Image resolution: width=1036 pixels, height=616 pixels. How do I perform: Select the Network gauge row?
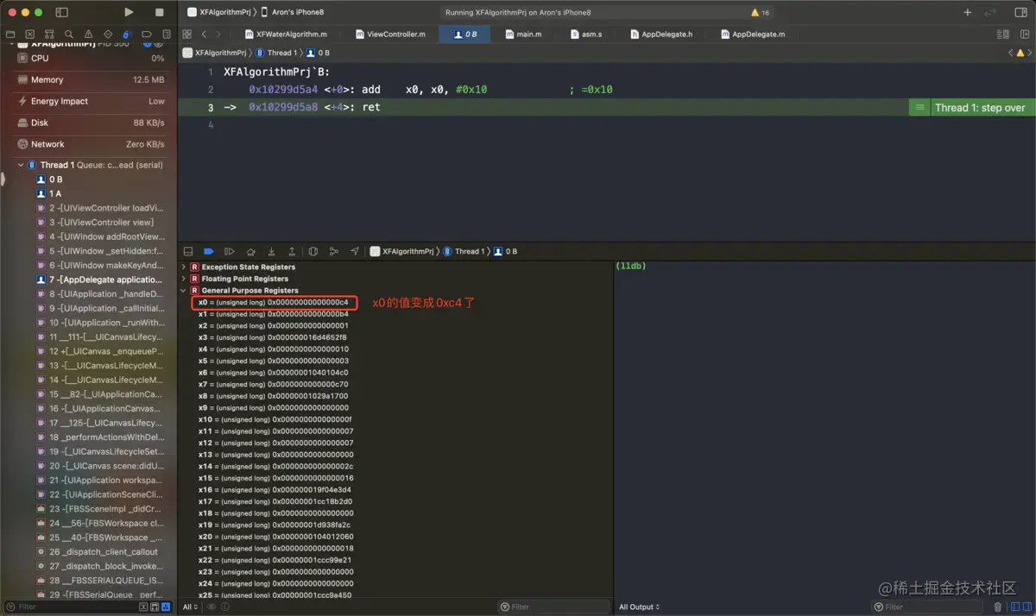tap(89, 144)
